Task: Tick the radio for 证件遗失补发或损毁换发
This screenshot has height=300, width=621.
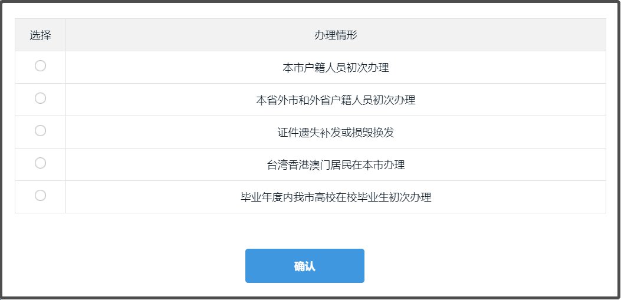Action: click(x=40, y=131)
